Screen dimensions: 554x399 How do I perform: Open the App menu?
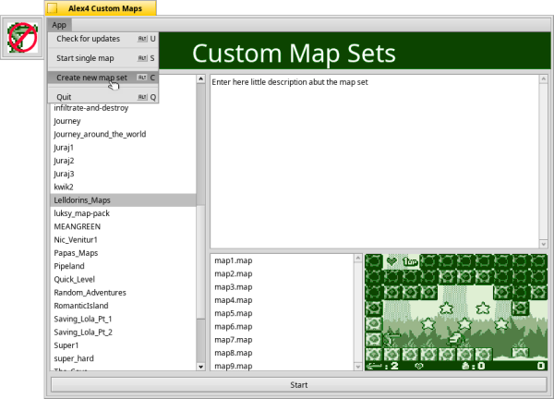click(x=60, y=25)
